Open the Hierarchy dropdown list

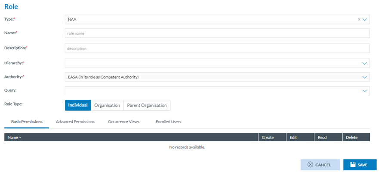[365, 63]
